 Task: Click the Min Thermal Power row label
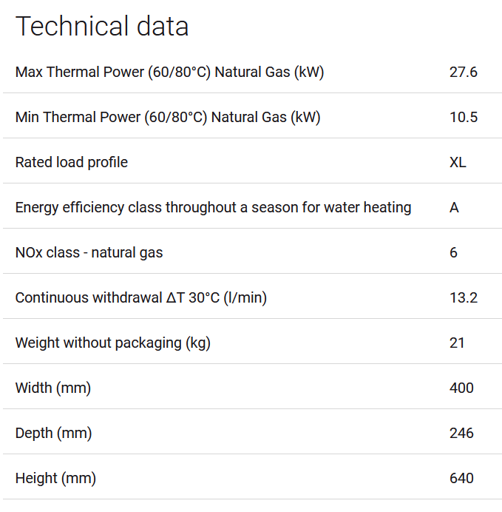(168, 117)
